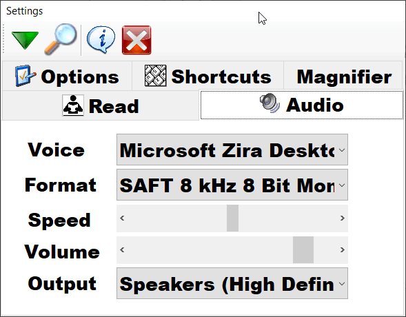Click the toolbar grip handle at left
Viewport: 406px width, 317px height.
click(x=3, y=39)
